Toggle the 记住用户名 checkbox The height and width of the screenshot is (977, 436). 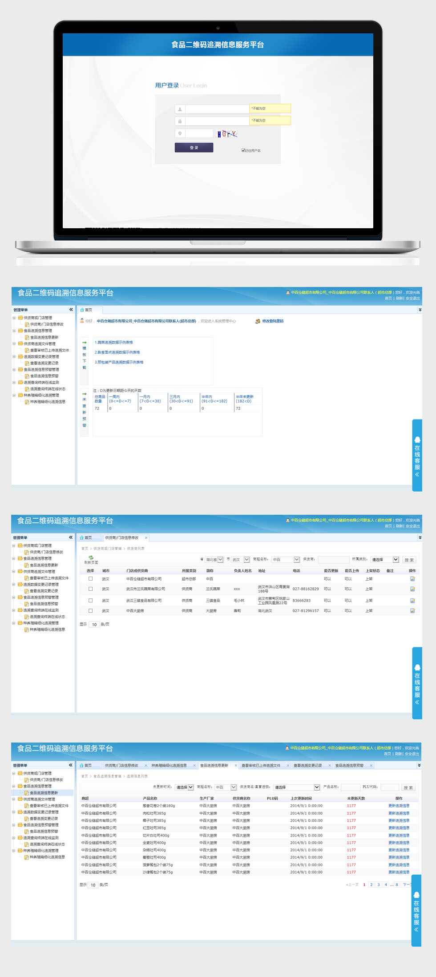pyautogui.click(x=243, y=150)
